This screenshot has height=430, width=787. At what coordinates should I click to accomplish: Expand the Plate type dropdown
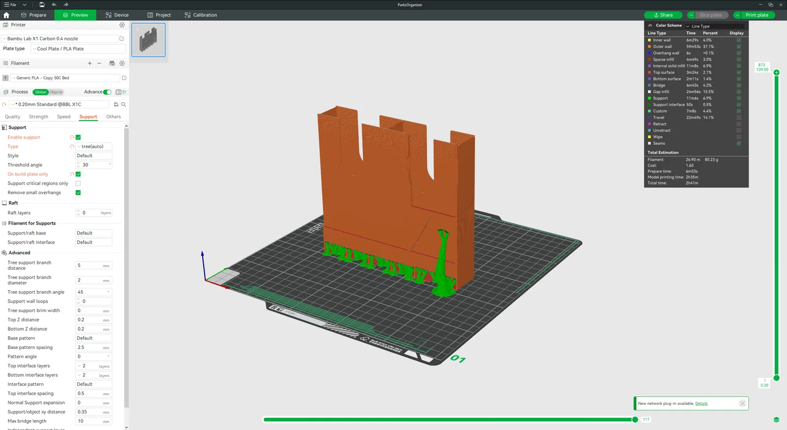[78, 49]
